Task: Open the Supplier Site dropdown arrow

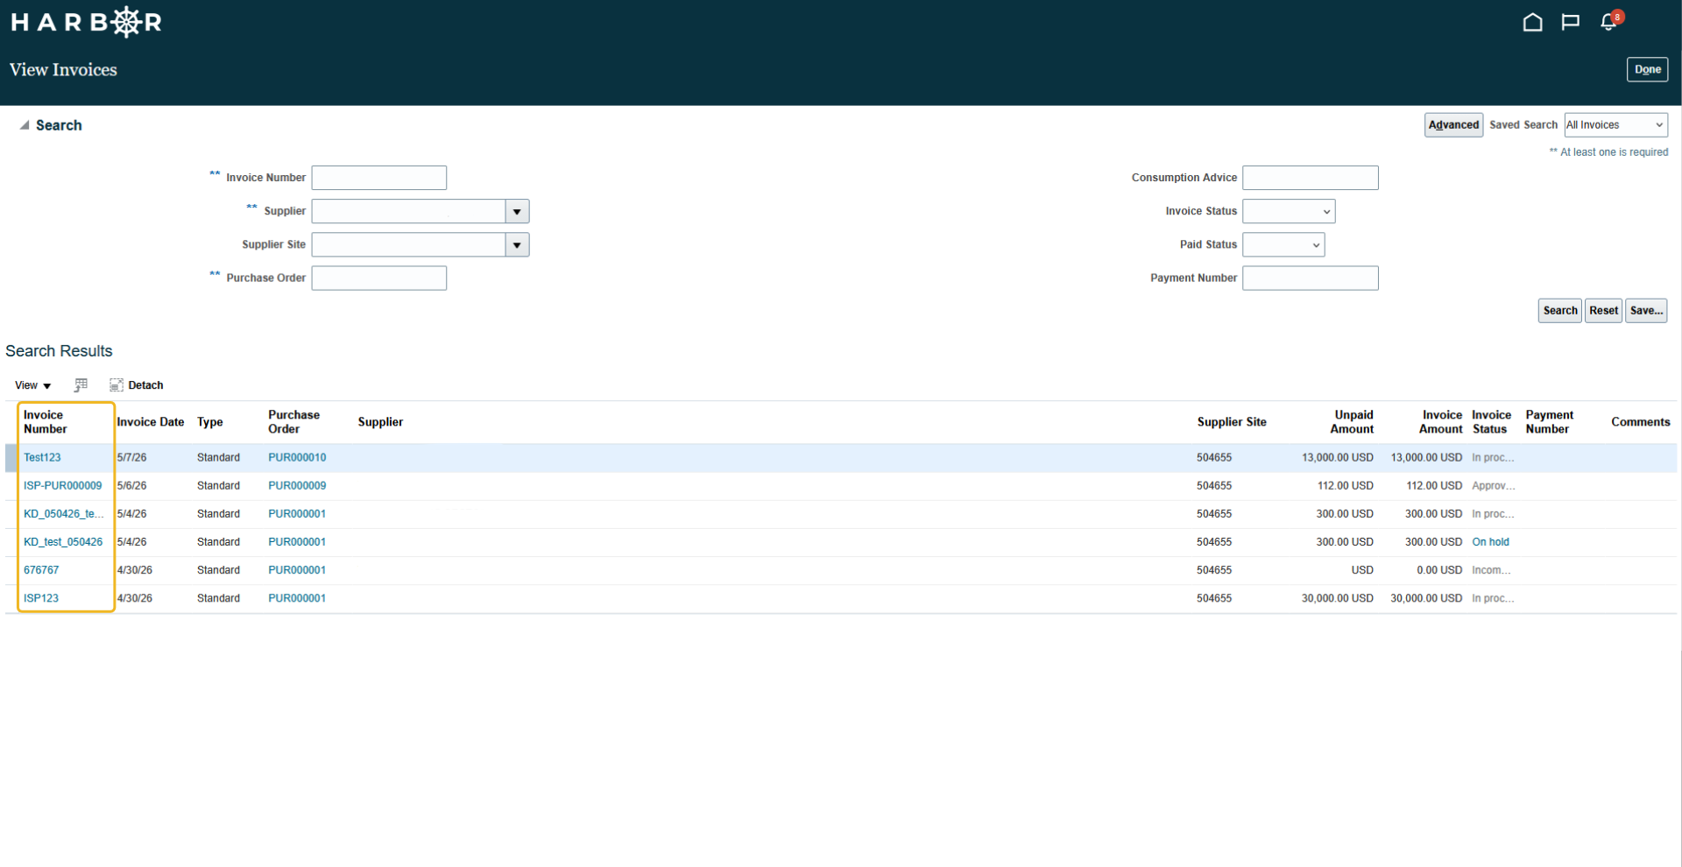Action: click(517, 244)
